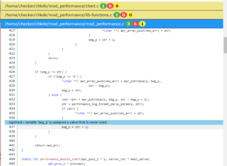
Task: Click 'beg_p = str;' on line 430
Action: [x=72, y=90]
